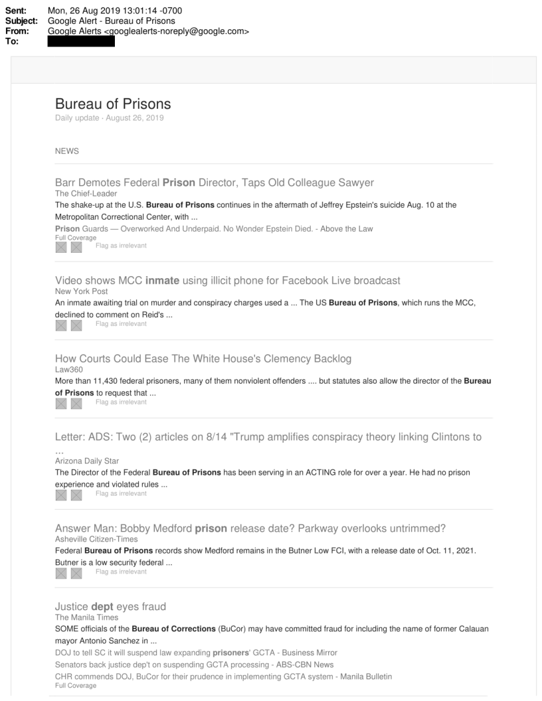This screenshot has height=701, width=542.
Task: Click first share icon under MCC inmate article
Action: (62, 325)
